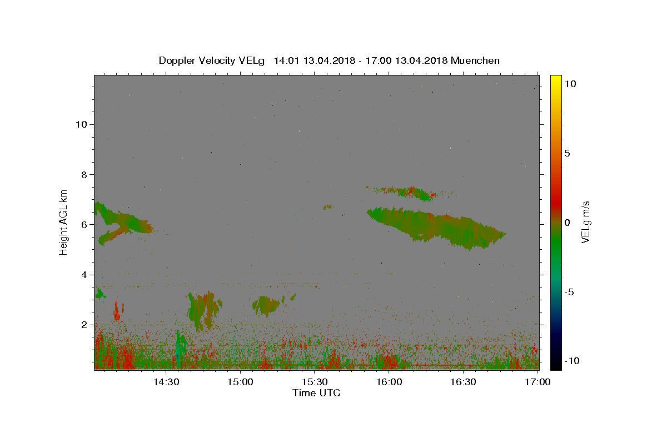
Task: Click the forked cloud at plot's left edge
Action: (x=122, y=224)
